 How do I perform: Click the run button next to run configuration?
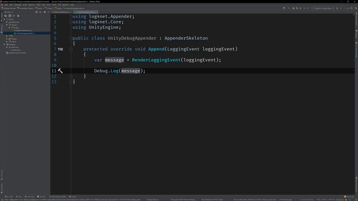pos(337,8)
